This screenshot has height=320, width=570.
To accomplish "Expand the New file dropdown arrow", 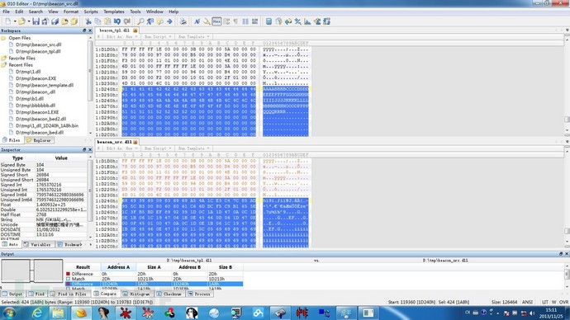I will click(15, 21).
